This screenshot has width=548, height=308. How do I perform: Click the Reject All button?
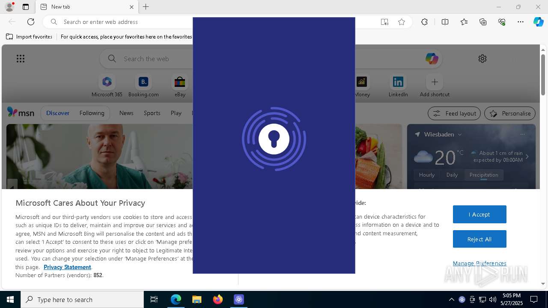(x=479, y=239)
